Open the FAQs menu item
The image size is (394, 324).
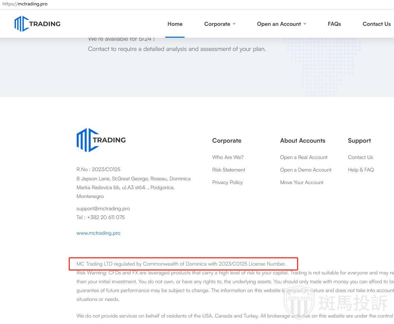[x=334, y=24]
